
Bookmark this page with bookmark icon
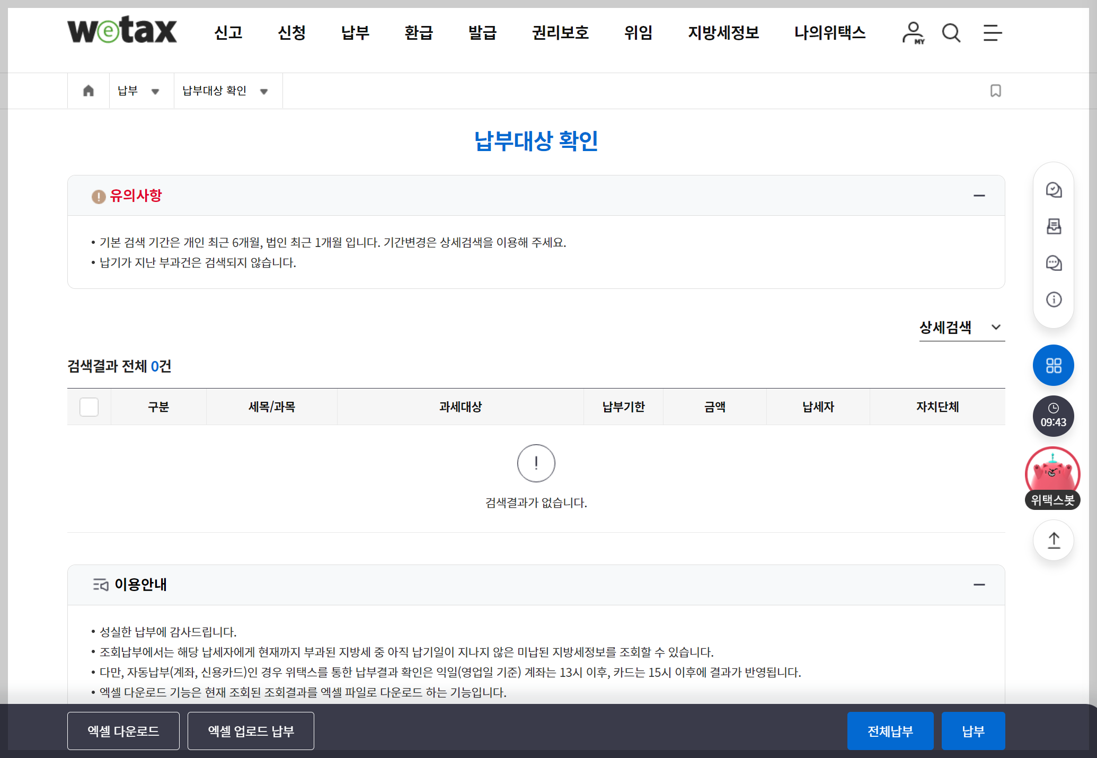tap(996, 91)
